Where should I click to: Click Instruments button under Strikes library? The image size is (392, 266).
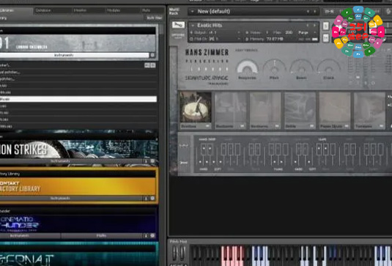pos(71,161)
